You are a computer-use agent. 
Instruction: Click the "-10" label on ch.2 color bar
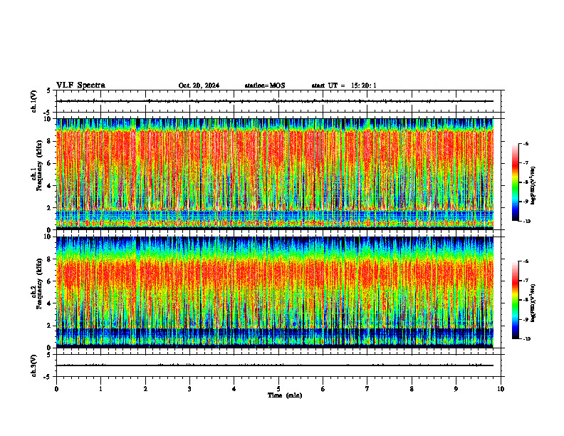tap(526, 339)
